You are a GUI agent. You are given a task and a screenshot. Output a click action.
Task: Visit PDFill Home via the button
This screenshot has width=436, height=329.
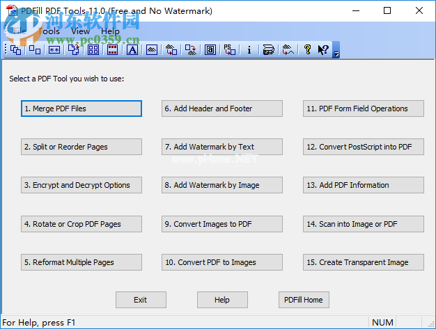pyautogui.click(x=304, y=300)
